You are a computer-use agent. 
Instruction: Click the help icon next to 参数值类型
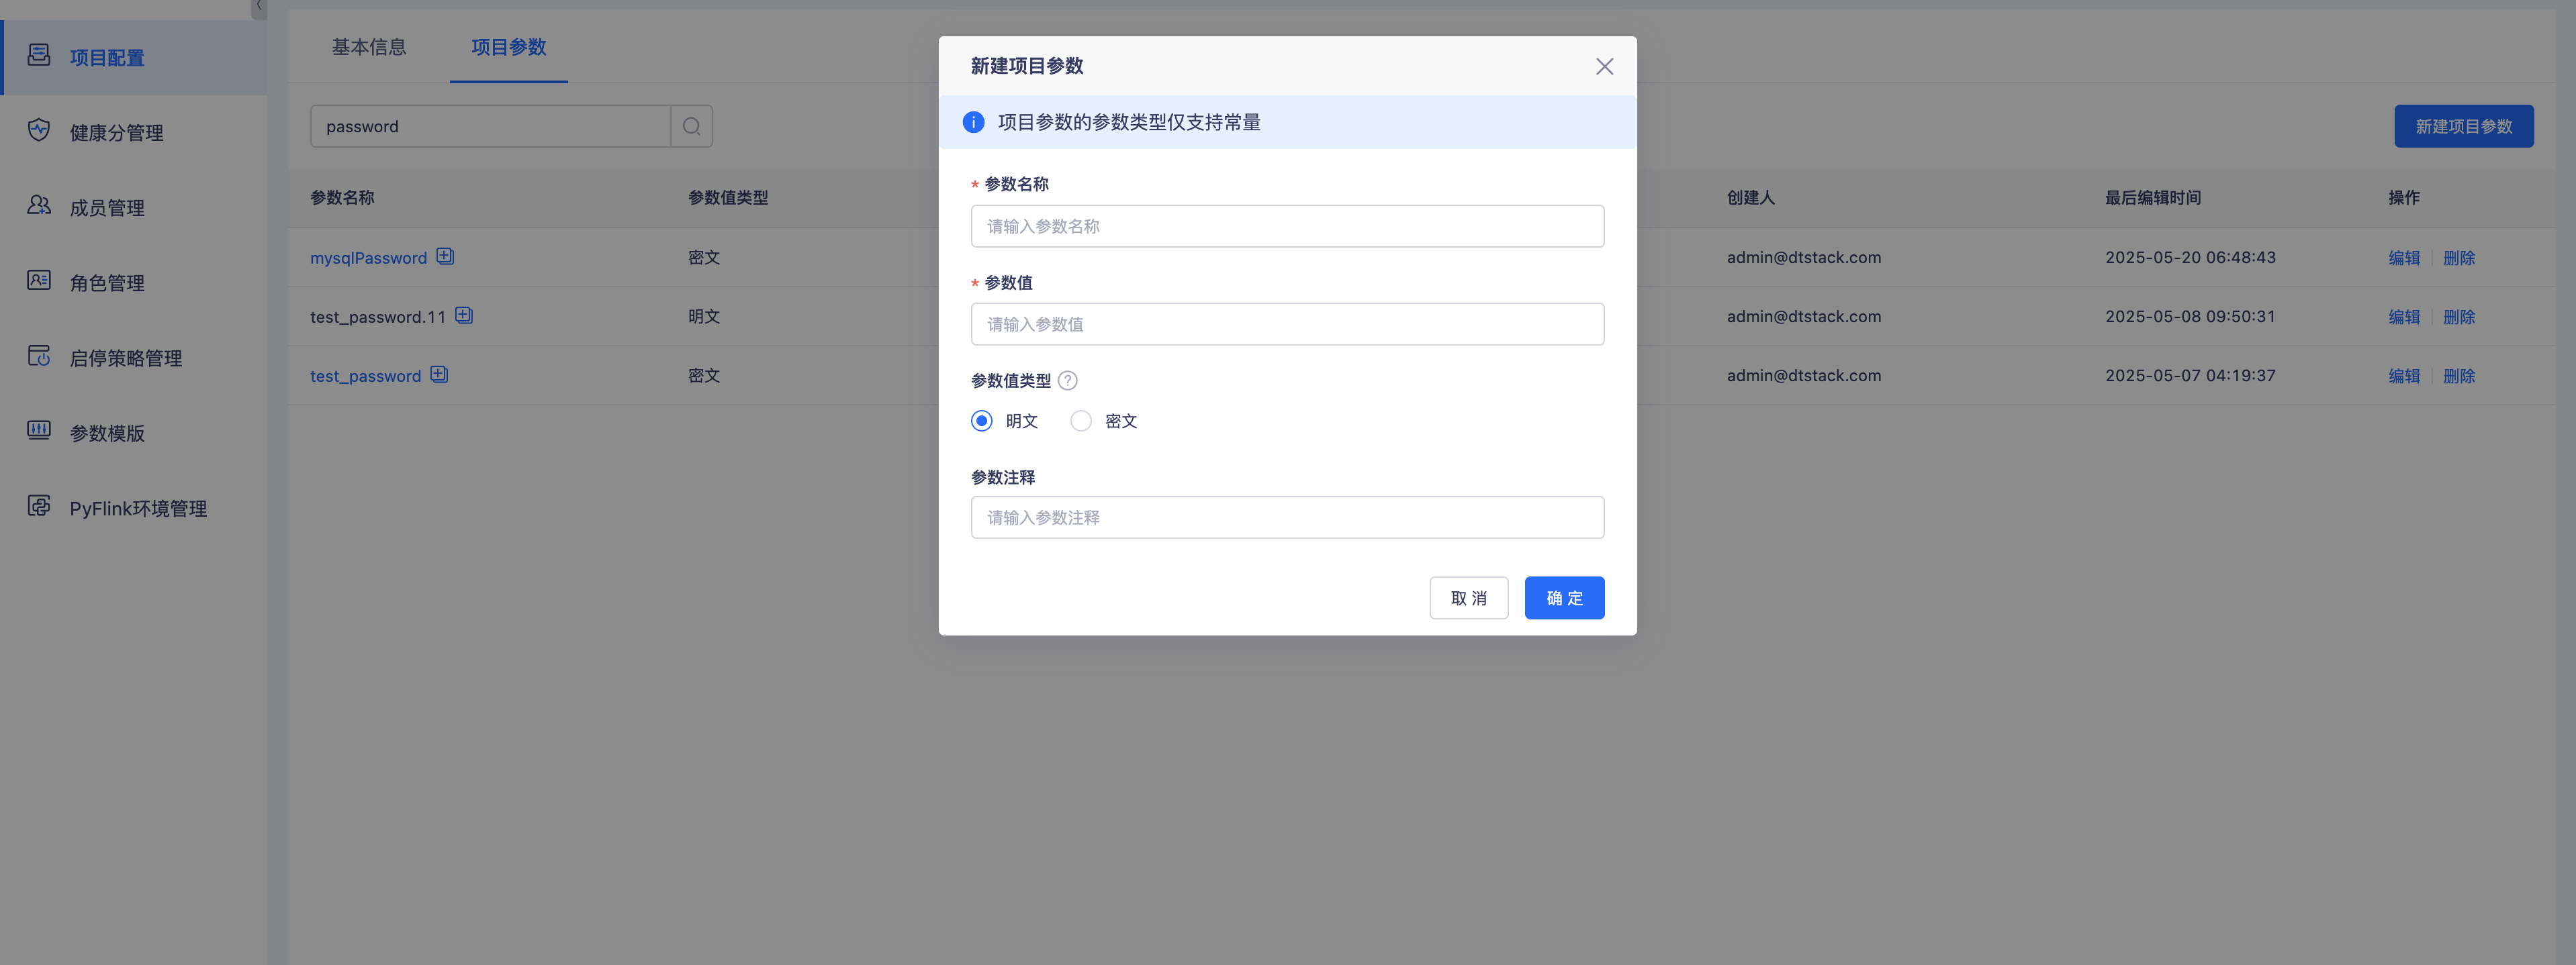(1068, 380)
